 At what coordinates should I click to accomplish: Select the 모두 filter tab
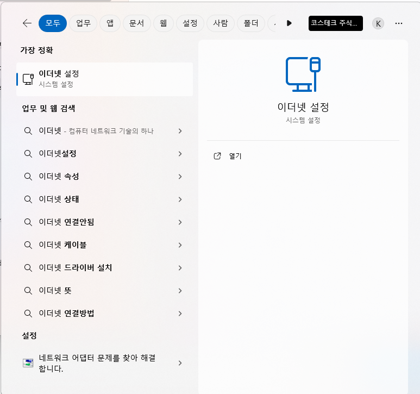(x=53, y=23)
